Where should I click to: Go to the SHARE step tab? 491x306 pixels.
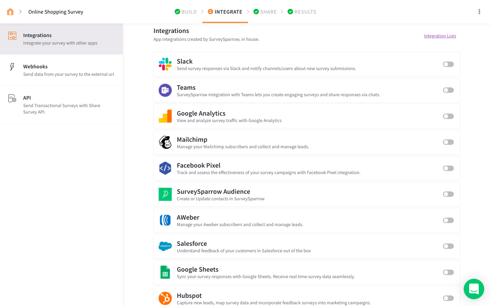pyautogui.click(x=265, y=12)
